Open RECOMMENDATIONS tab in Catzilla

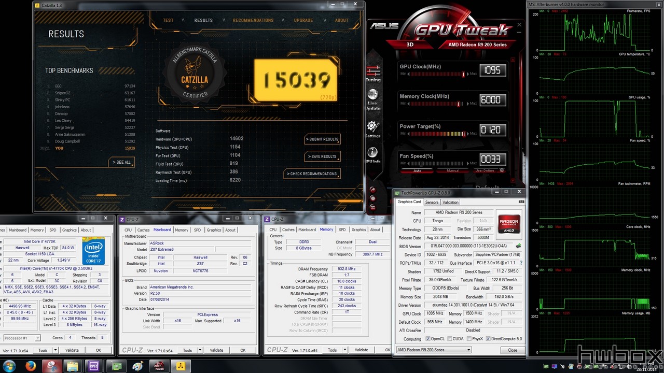point(253,20)
